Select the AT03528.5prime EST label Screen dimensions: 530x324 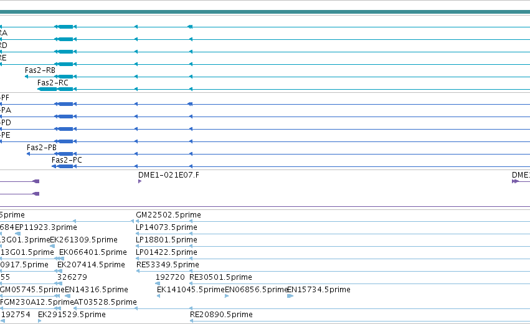105,302
